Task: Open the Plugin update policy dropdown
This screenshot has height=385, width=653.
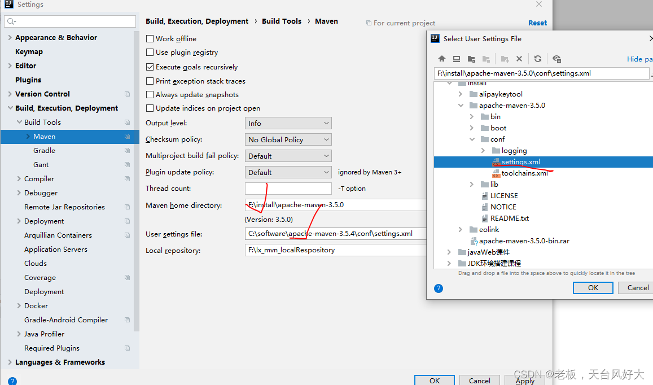Action: tap(288, 173)
